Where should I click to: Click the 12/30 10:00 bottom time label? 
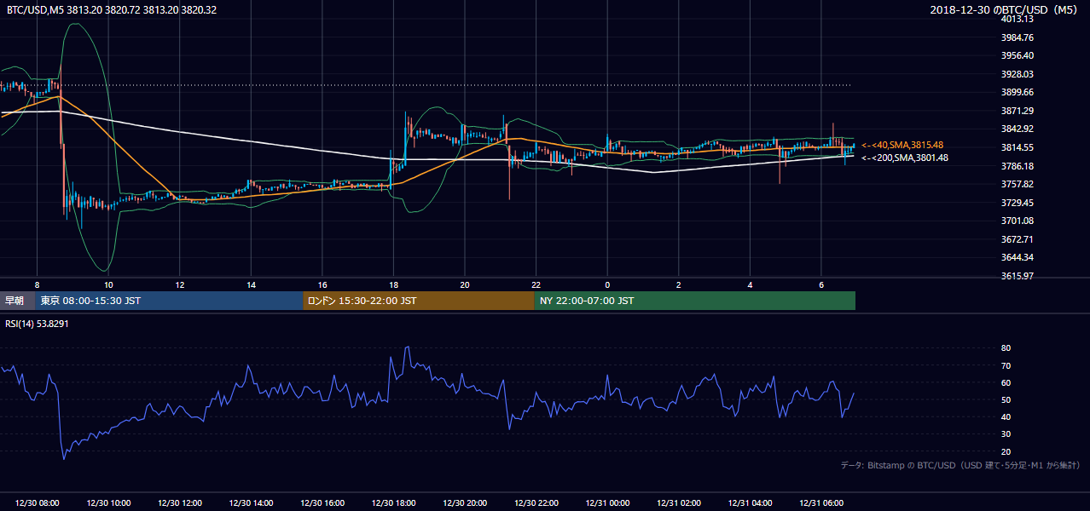pos(108,503)
